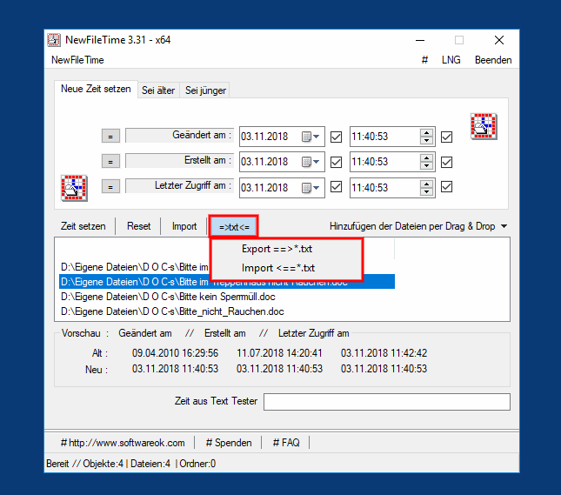Click the NewFileTime icon at left of time panel

(74, 188)
